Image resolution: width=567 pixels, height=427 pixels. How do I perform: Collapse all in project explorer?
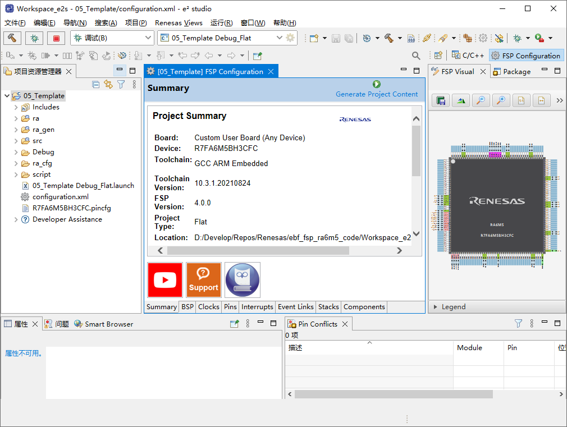coord(96,84)
